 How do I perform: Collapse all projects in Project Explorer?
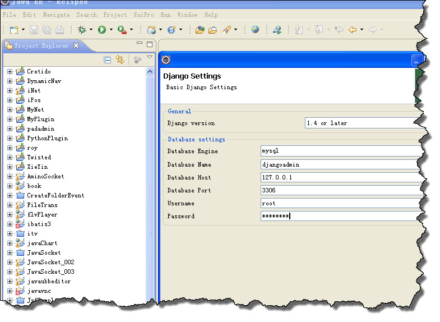click(x=108, y=59)
